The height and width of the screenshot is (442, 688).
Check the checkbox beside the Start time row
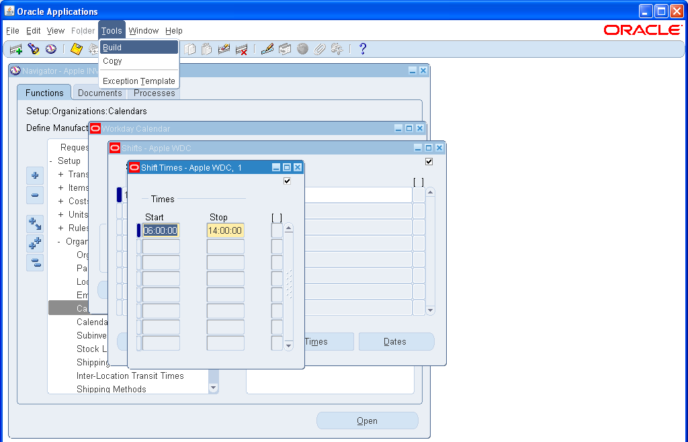pos(276,228)
